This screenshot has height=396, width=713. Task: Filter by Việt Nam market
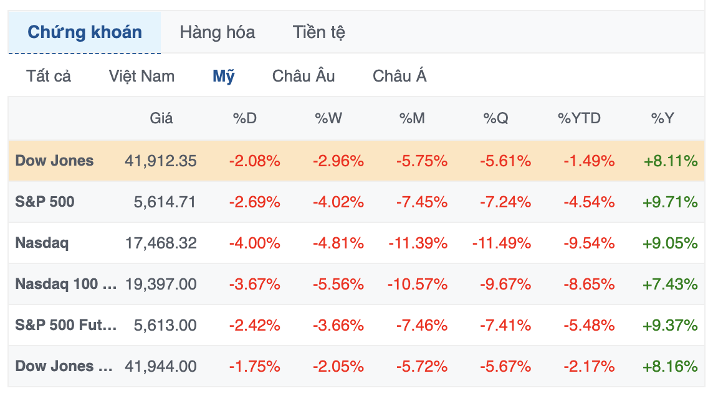141,77
